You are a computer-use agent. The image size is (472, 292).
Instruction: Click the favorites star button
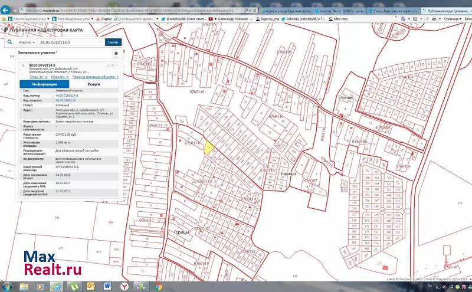pos(116,53)
